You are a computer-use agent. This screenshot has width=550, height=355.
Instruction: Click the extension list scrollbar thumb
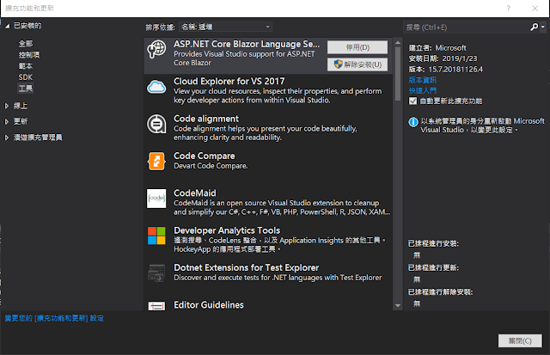(x=398, y=74)
